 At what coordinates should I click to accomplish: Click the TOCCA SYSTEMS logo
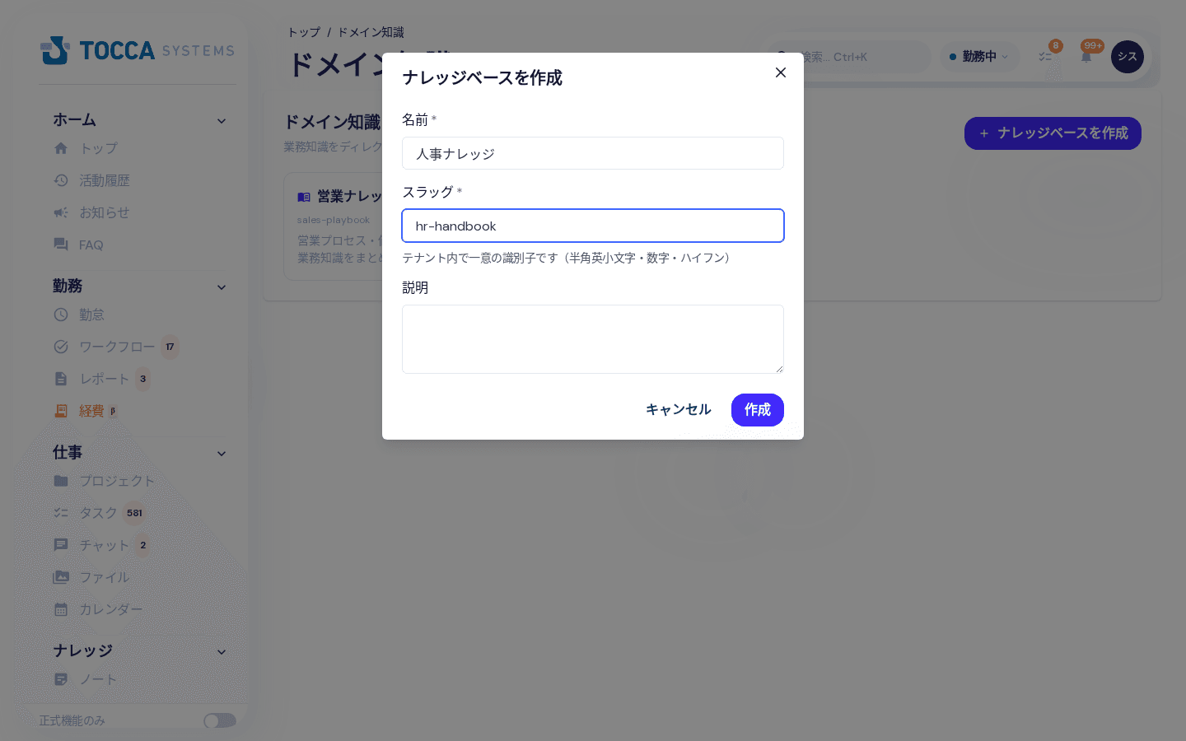pyautogui.click(x=138, y=50)
